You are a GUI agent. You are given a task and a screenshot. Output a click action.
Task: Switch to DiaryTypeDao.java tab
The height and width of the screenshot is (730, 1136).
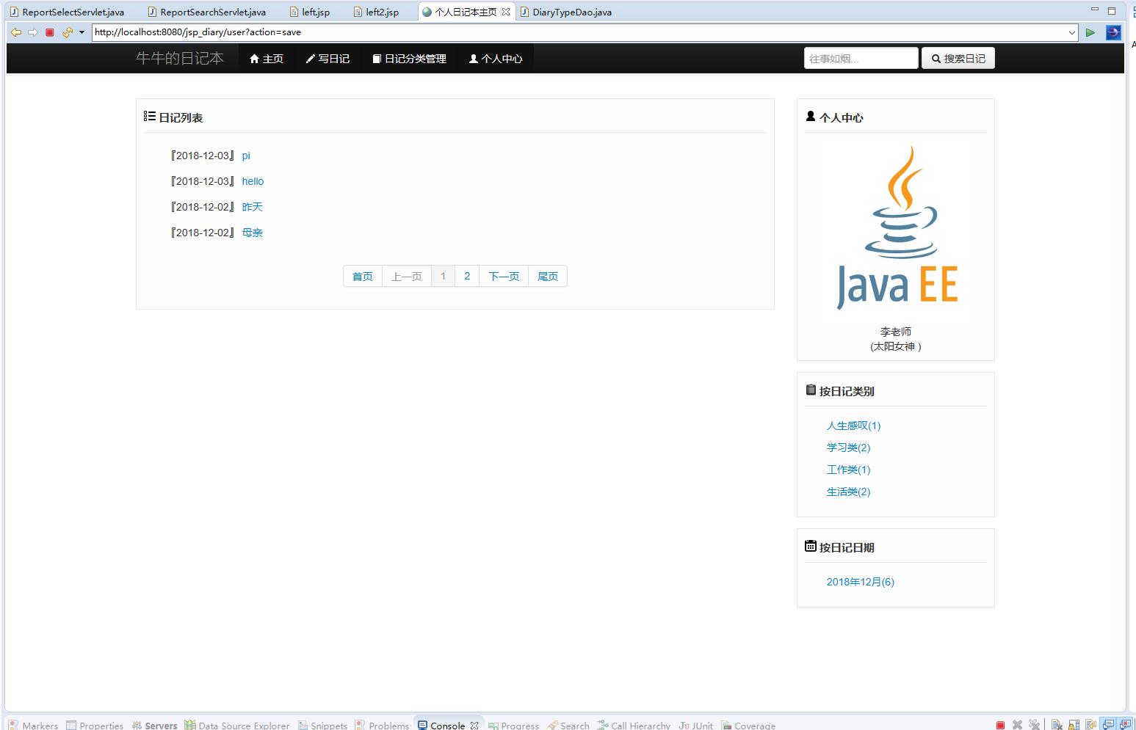[566, 12]
